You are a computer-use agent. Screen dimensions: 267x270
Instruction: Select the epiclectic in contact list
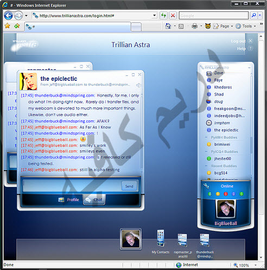[x=226, y=130]
